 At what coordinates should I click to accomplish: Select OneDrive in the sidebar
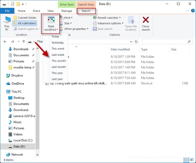point(18,84)
